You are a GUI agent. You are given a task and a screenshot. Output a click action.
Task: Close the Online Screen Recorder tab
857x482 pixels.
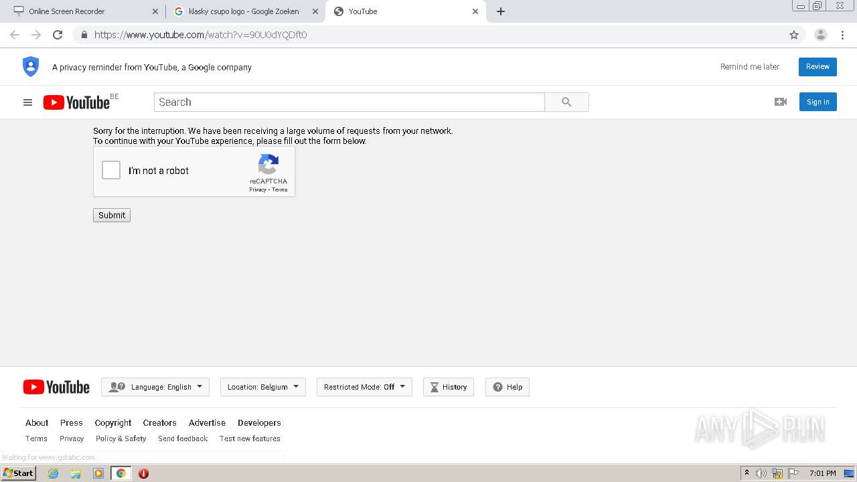(155, 11)
